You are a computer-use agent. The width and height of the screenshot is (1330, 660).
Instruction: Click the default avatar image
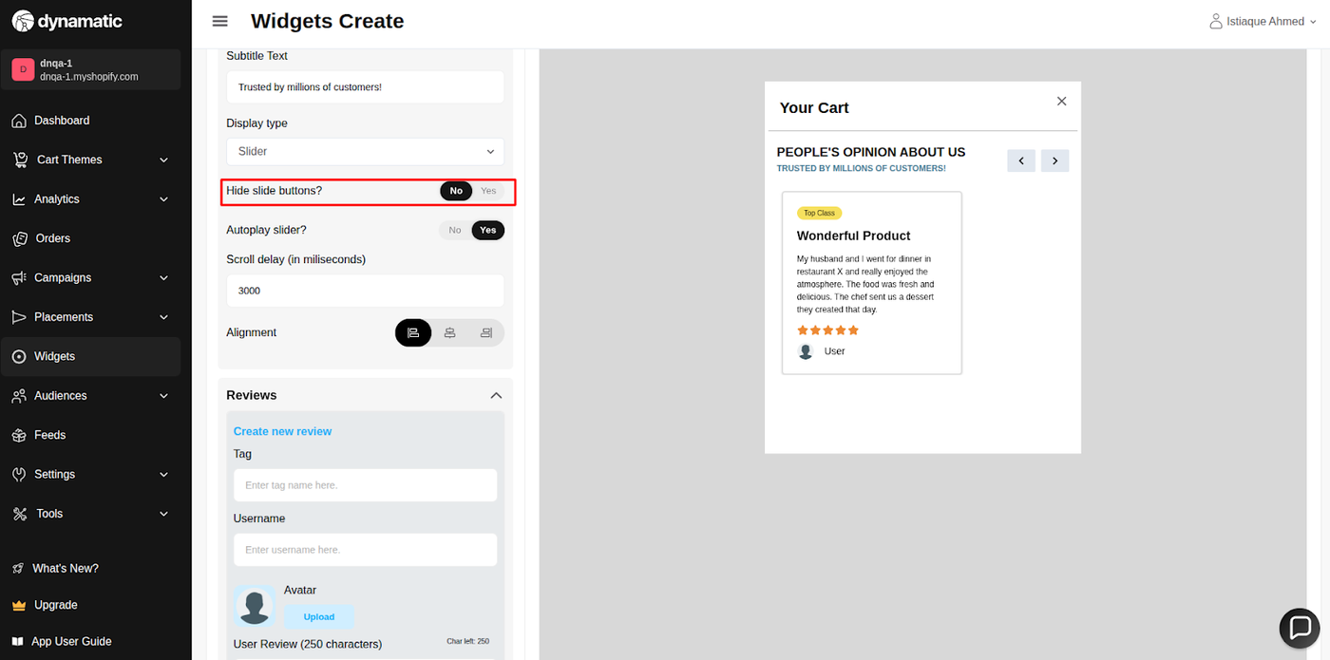pos(255,606)
